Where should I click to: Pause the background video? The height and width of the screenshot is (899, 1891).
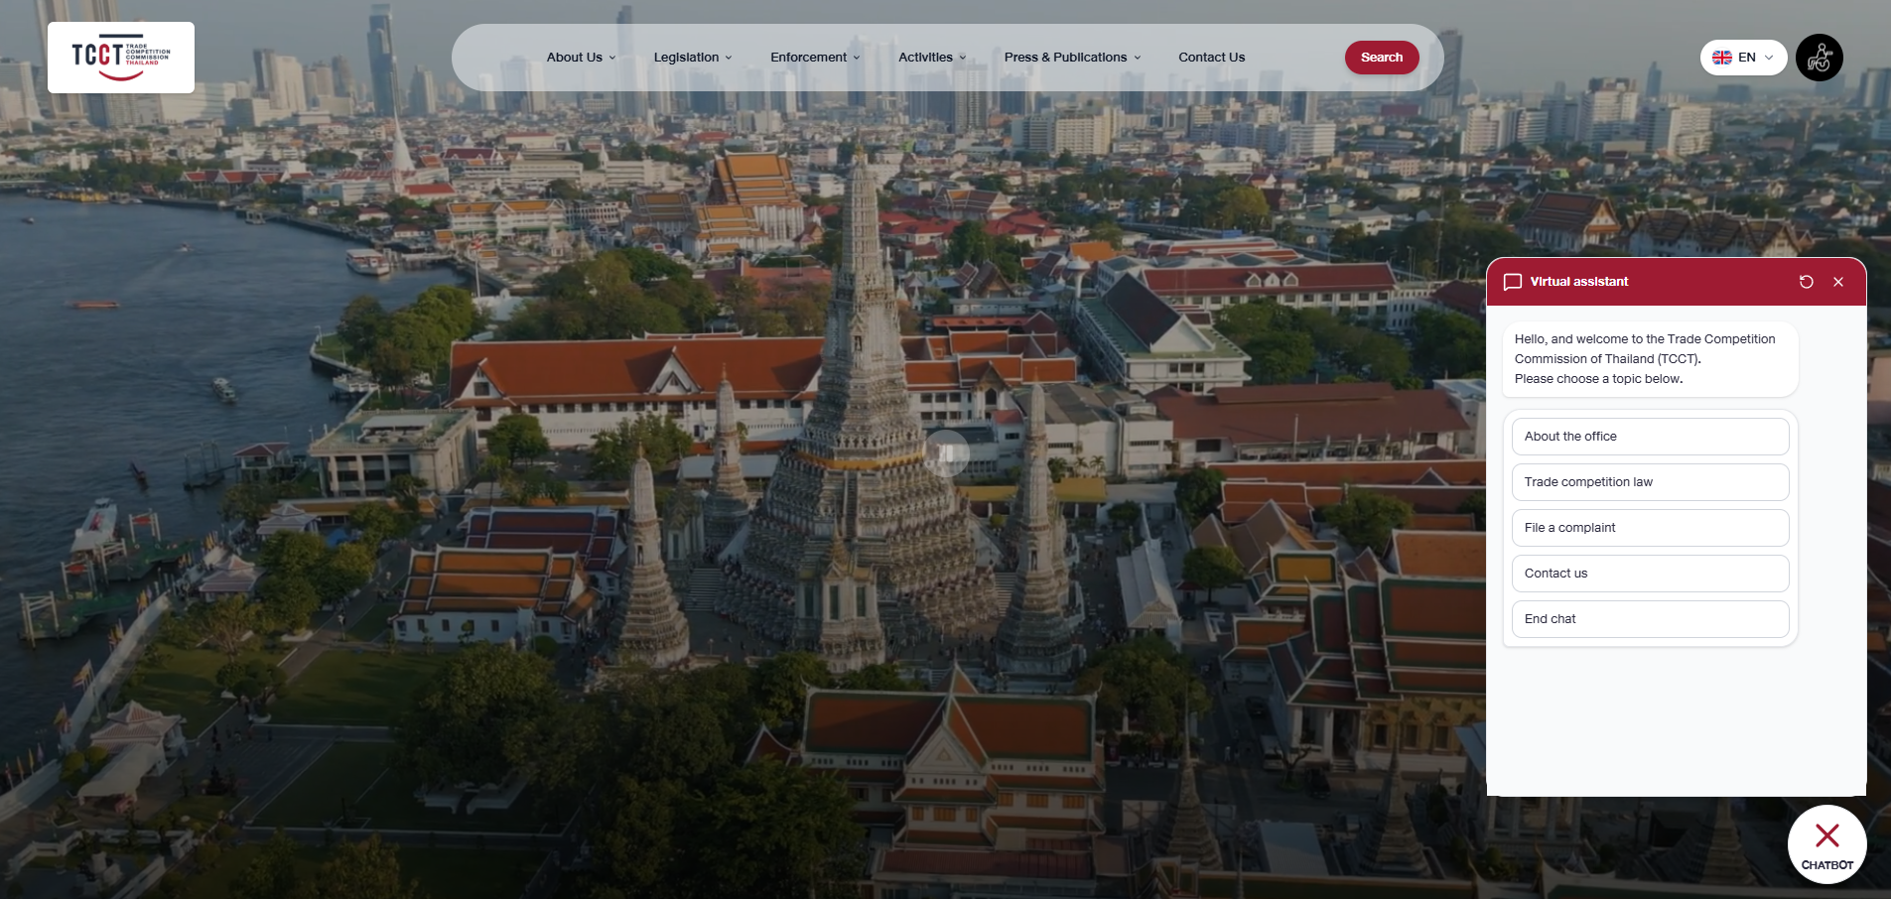946,453
